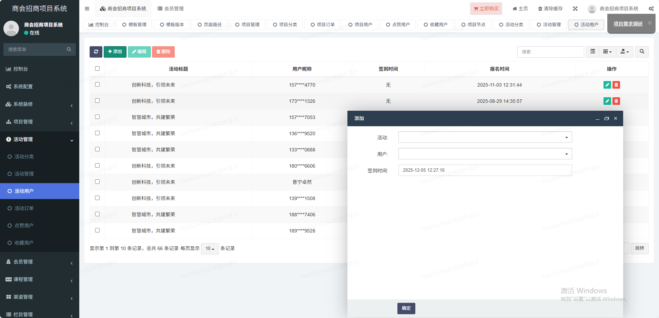Click the search magnifier button above table
Image resolution: width=659 pixels, height=318 pixels.
642,52
